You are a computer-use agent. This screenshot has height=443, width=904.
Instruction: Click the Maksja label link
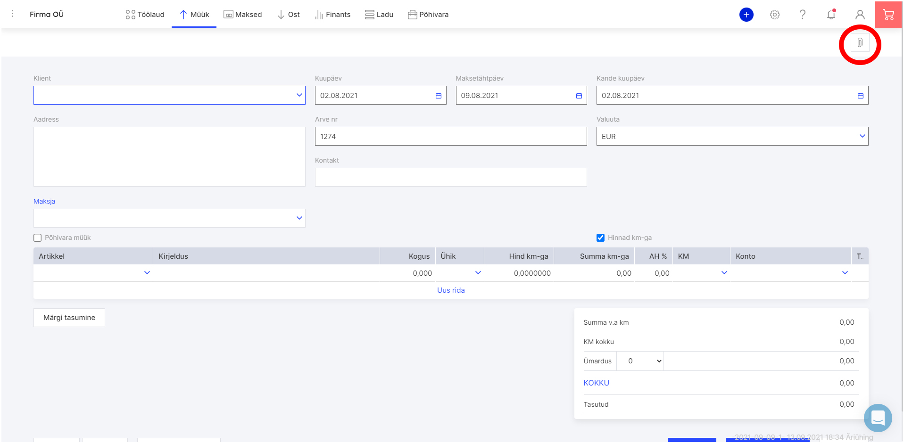pyautogui.click(x=44, y=201)
